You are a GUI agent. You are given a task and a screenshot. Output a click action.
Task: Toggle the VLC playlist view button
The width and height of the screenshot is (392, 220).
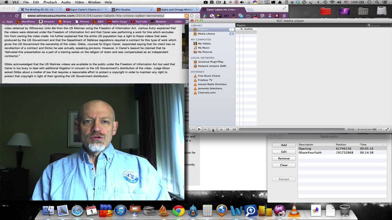pyautogui.click(x=221, y=130)
